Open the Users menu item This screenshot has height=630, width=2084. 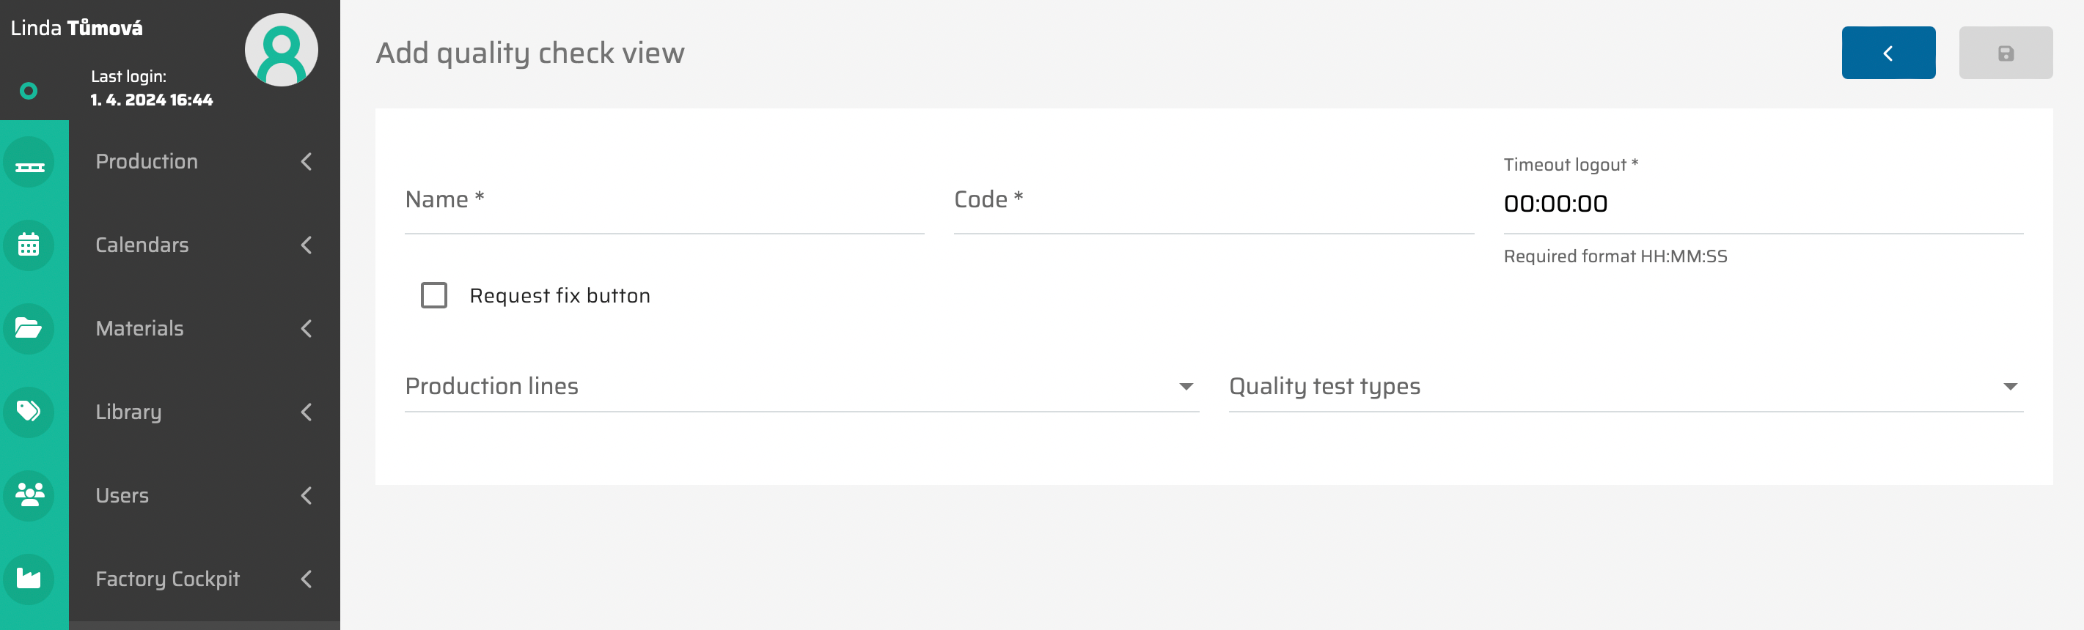[x=122, y=495]
